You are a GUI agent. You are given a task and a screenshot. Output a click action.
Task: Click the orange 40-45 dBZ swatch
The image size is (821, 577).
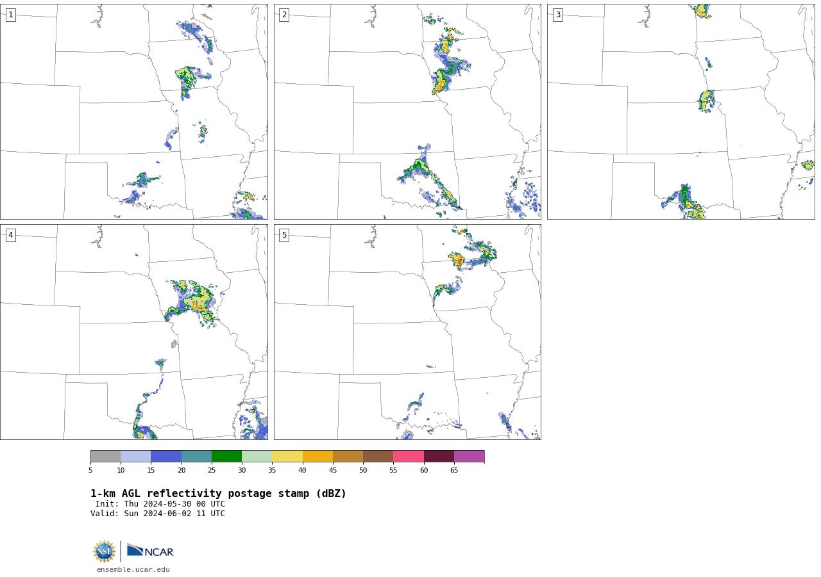point(317,457)
